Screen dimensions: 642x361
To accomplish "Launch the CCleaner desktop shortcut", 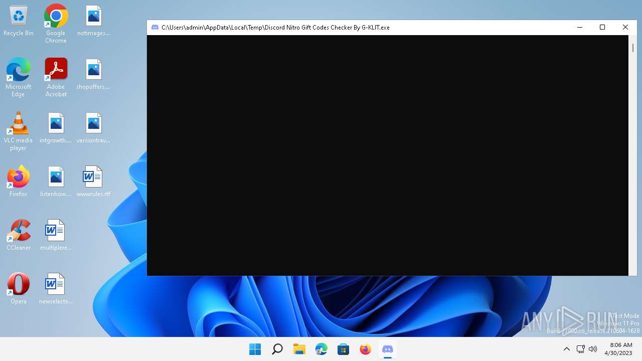I will coord(19,235).
